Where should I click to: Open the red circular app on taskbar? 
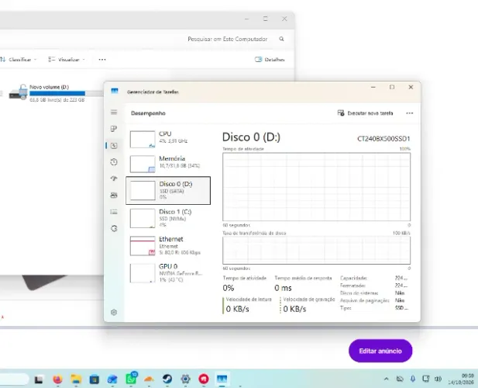[x=204, y=379]
